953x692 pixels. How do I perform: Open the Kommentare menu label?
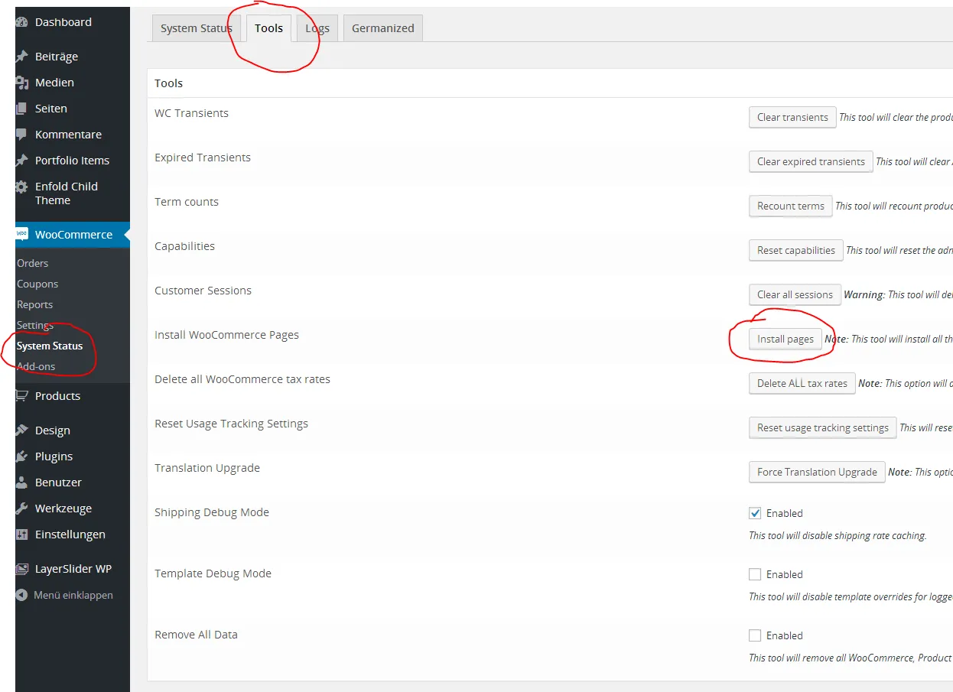pos(68,135)
